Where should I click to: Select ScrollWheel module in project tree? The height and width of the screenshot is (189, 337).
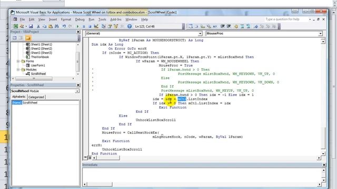click(x=38, y=73)
